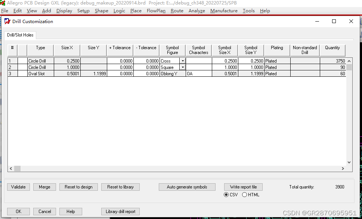The width and height of the screenshot is (362, 219).
Task: Open the Tools menu
Action: click(x=249, y=11)
